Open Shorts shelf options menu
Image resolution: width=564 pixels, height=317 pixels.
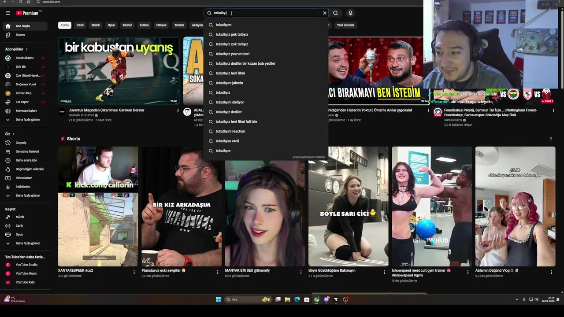[x=551, y=139]
